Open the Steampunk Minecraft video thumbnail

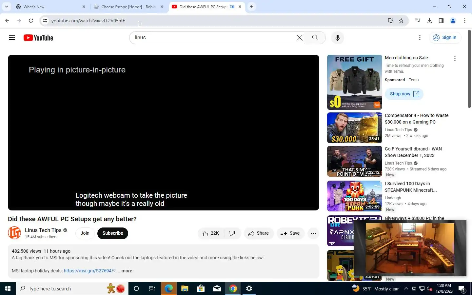pyautogui.click(x=355, y=196)
